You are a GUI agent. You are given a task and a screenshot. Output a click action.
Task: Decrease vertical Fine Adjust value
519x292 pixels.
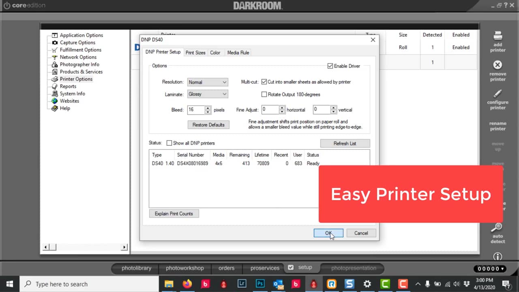point(334,112)
